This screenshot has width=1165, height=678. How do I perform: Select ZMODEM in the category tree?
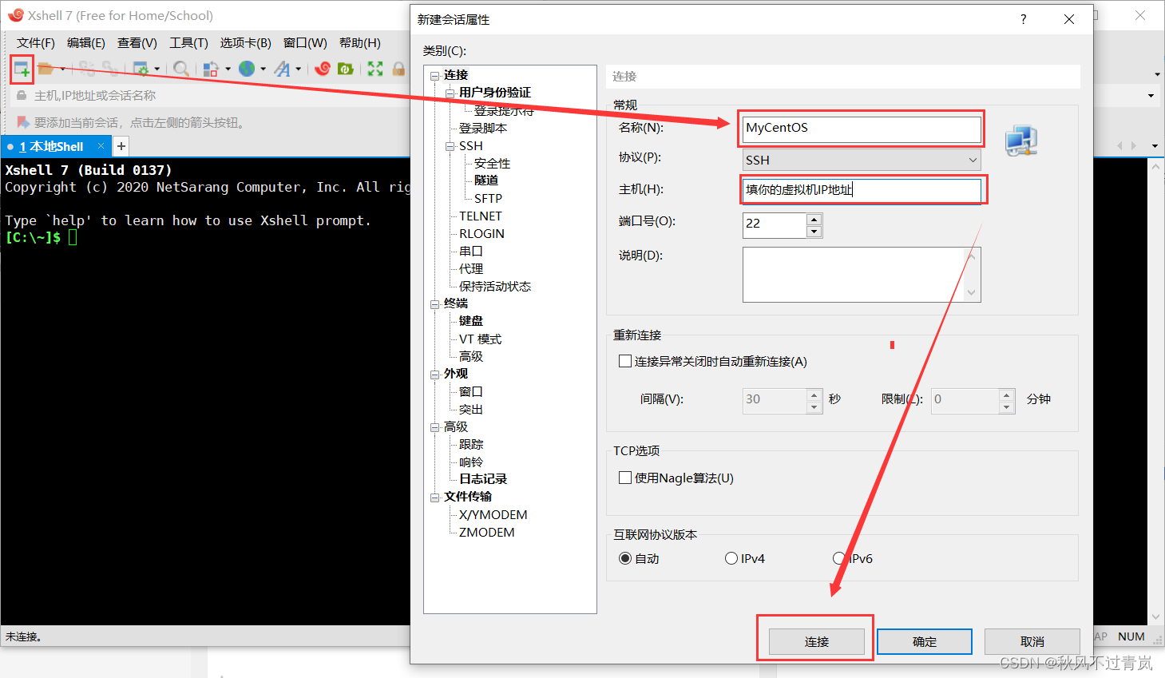click(486, 532)
